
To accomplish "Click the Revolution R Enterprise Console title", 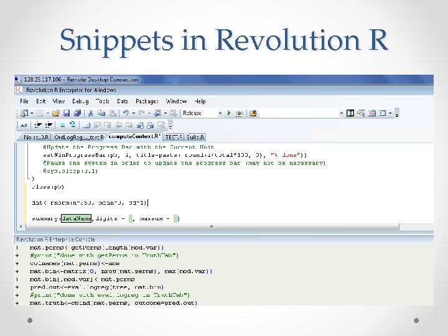I will pos(55,240).
